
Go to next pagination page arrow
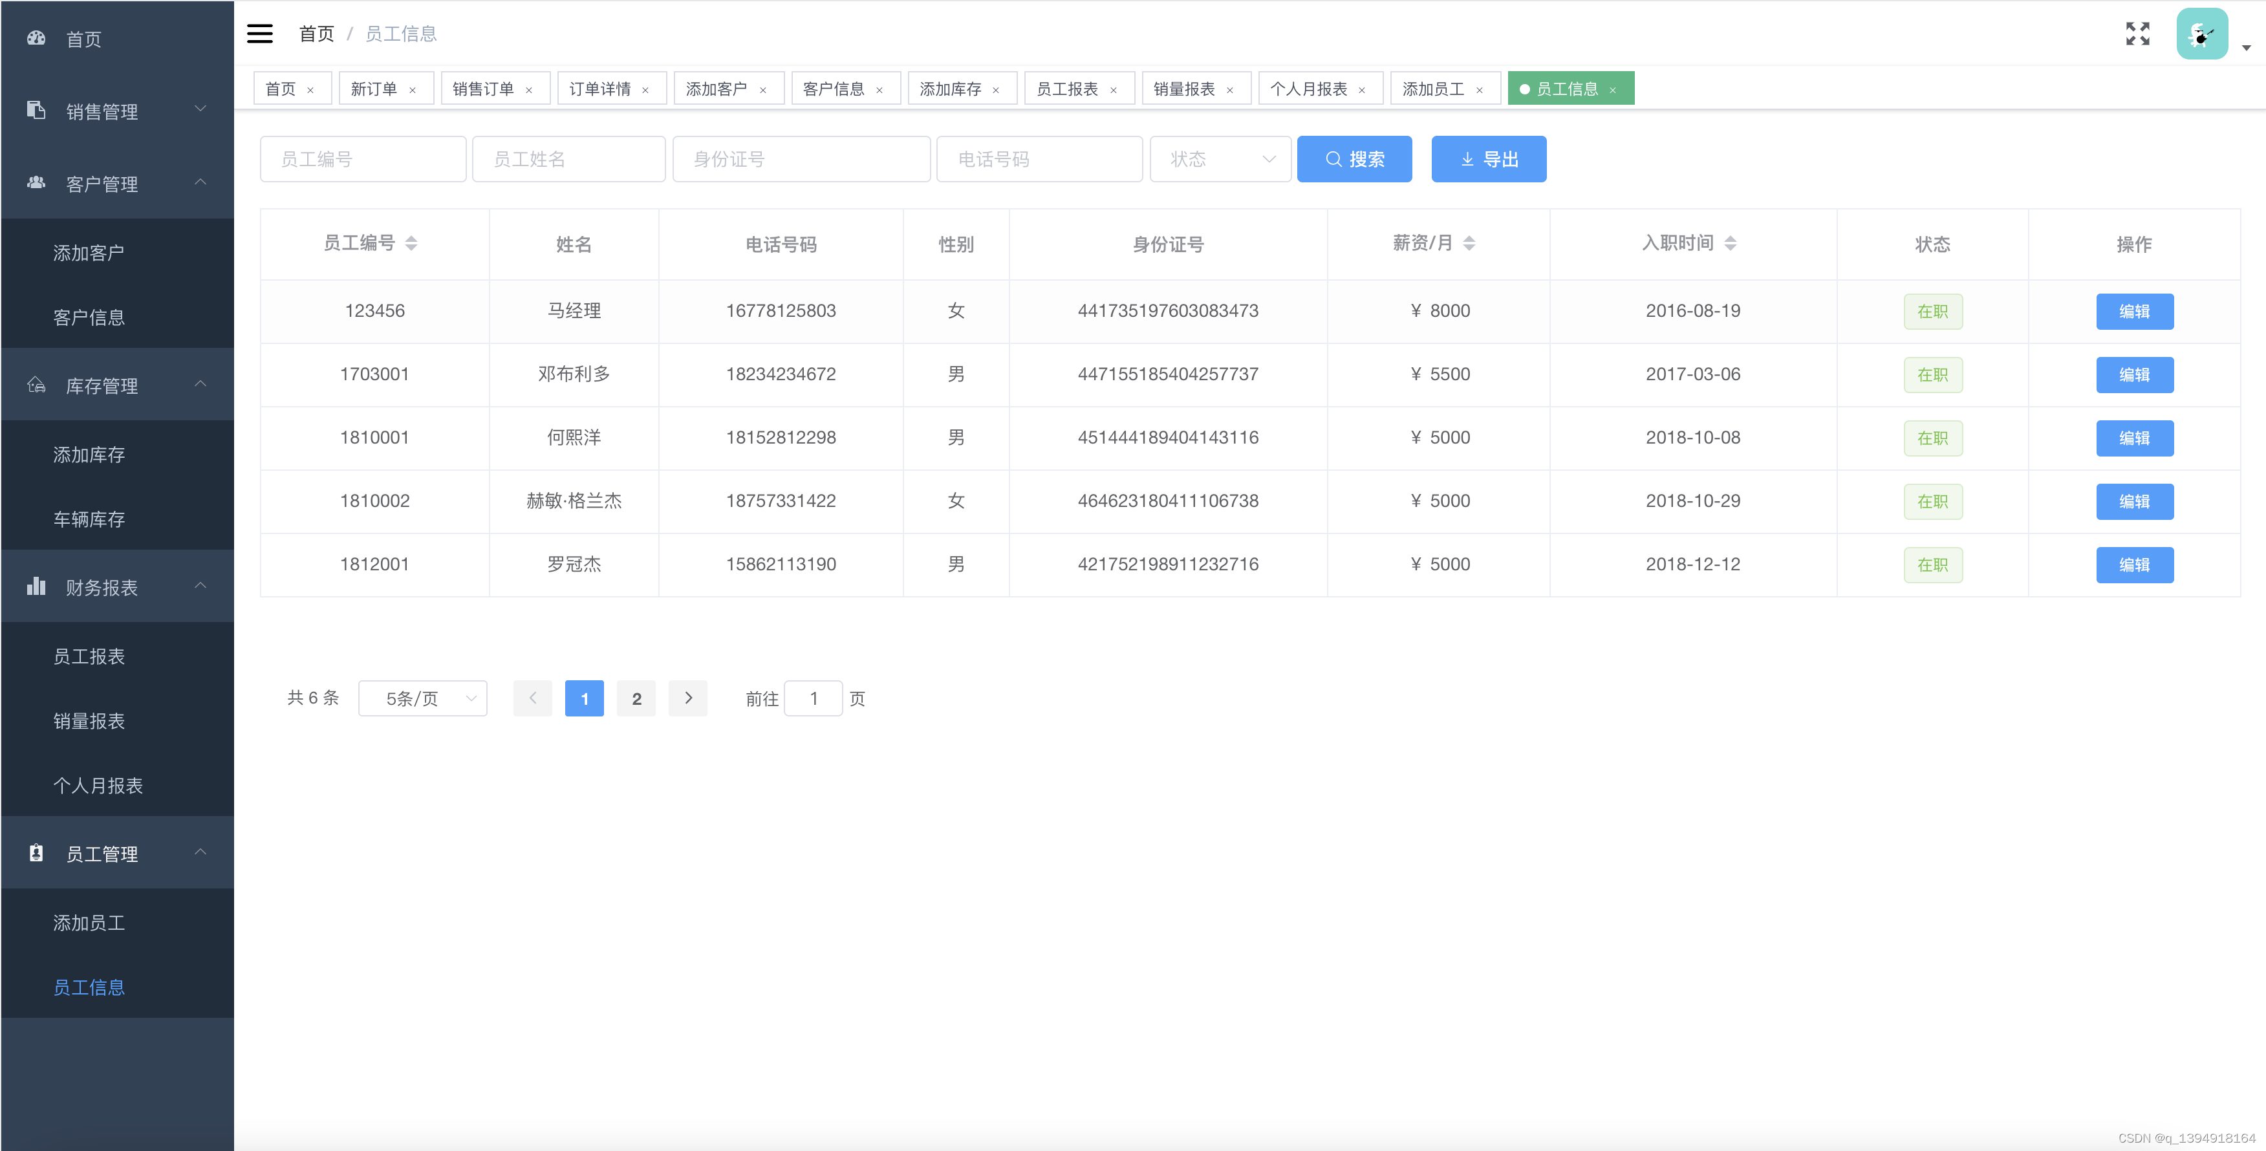tap(688, 698)
